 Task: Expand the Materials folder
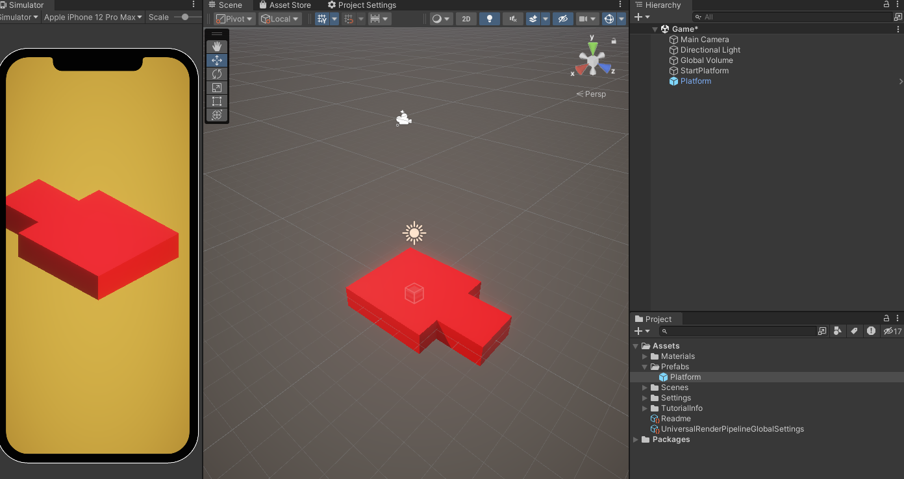click(x=645, y=356)
